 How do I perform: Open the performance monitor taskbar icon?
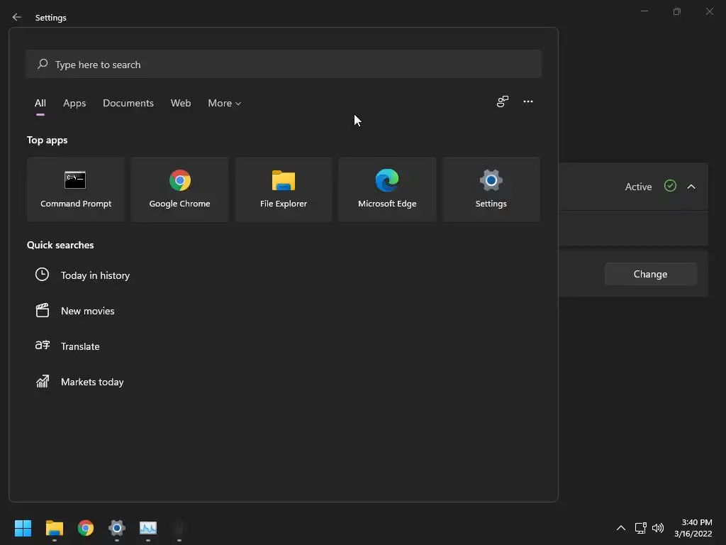[x=148, y=528]
